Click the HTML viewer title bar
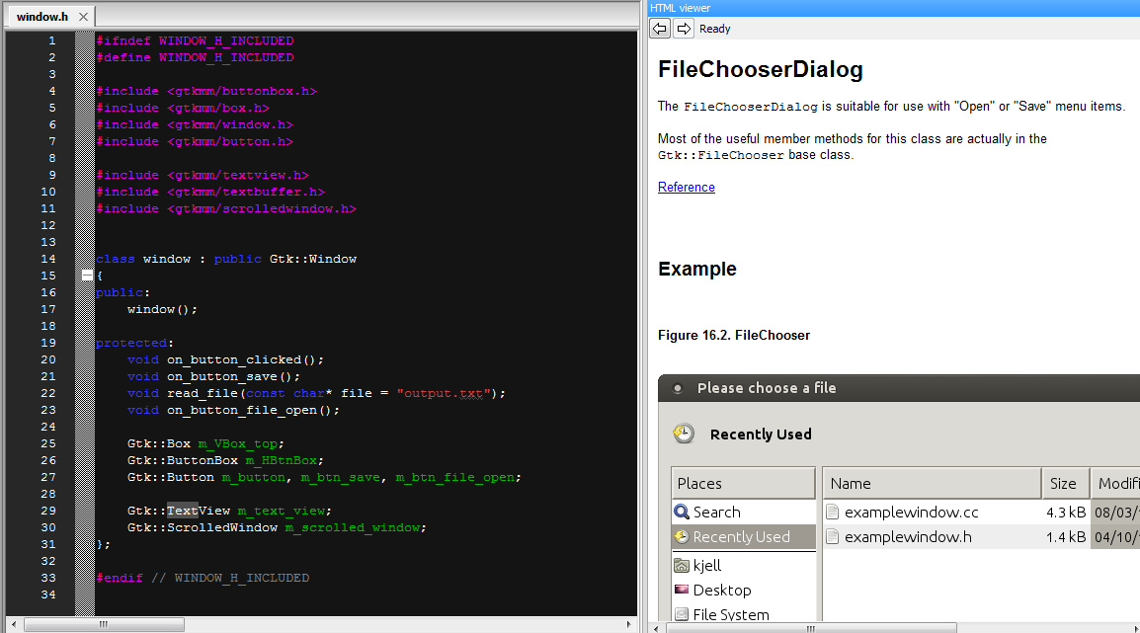1140x633 pixels. (894, 8)
